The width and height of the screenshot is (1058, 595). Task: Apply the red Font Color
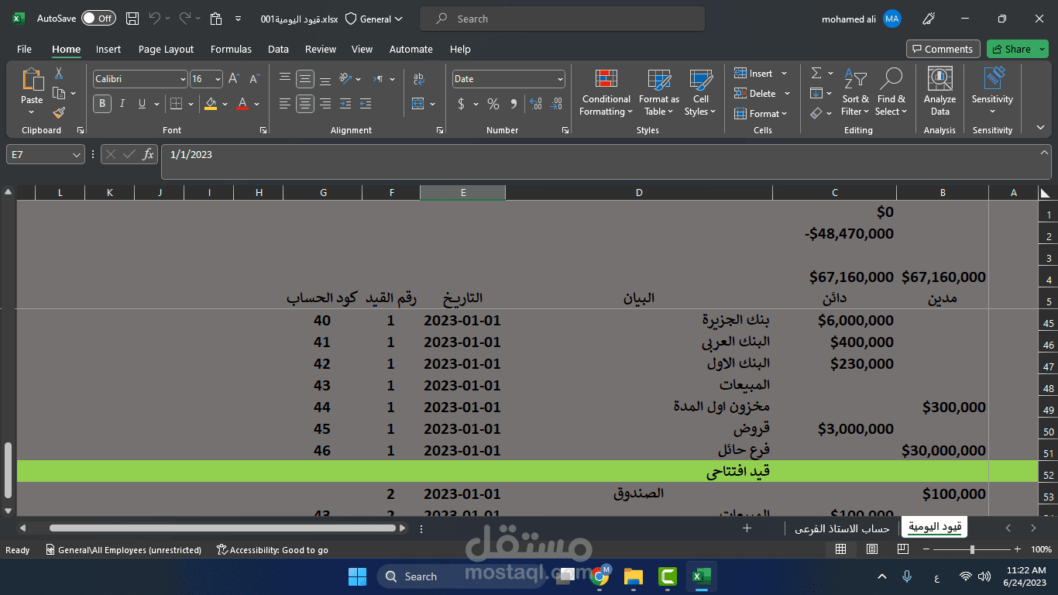pos(242,104)
